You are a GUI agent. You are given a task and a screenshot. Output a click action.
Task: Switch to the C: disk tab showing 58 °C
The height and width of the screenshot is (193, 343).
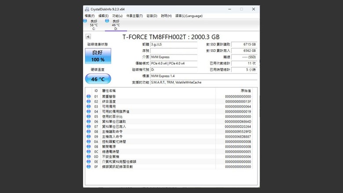click(94, 25)
